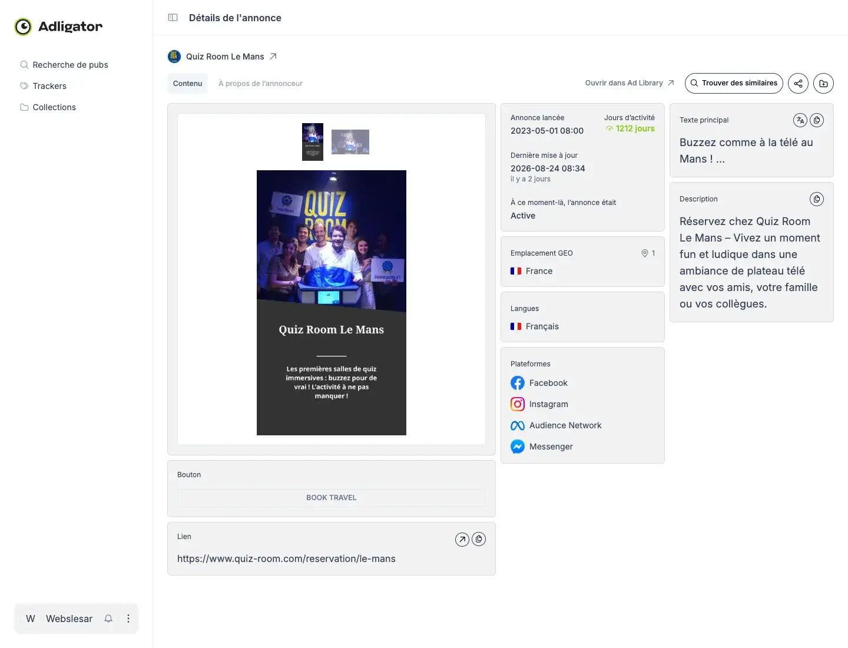Click the Instagram platform icon

[518, 404]
